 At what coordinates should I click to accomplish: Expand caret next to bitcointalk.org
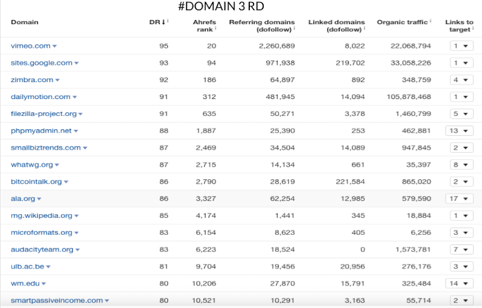pos(67,182)
